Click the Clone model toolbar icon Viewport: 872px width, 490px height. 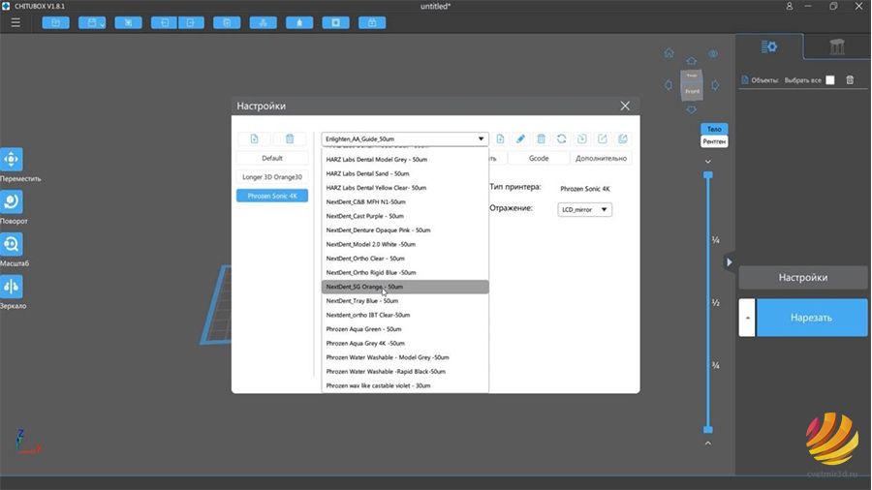[227, 23]
